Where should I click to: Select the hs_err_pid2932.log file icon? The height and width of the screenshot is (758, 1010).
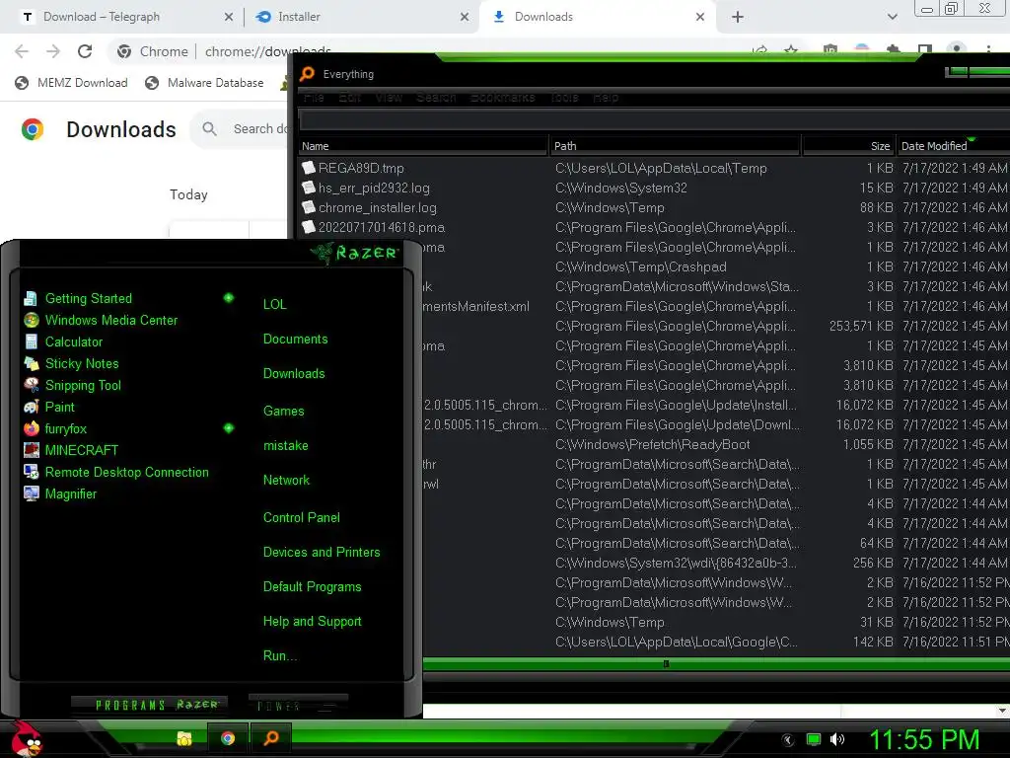[x=309, y=188]
